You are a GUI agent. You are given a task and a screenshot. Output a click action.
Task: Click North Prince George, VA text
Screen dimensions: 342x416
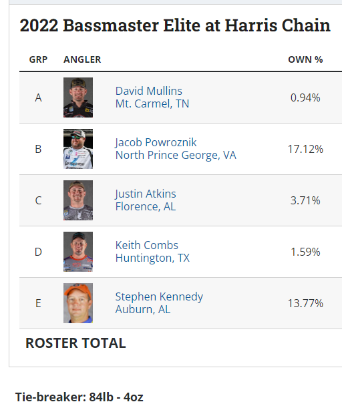tap(176, 155)
